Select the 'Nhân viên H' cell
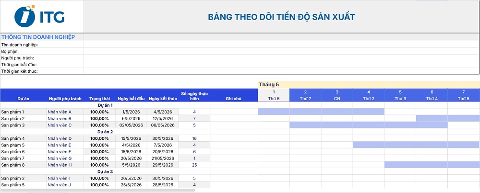 point(65,165)
